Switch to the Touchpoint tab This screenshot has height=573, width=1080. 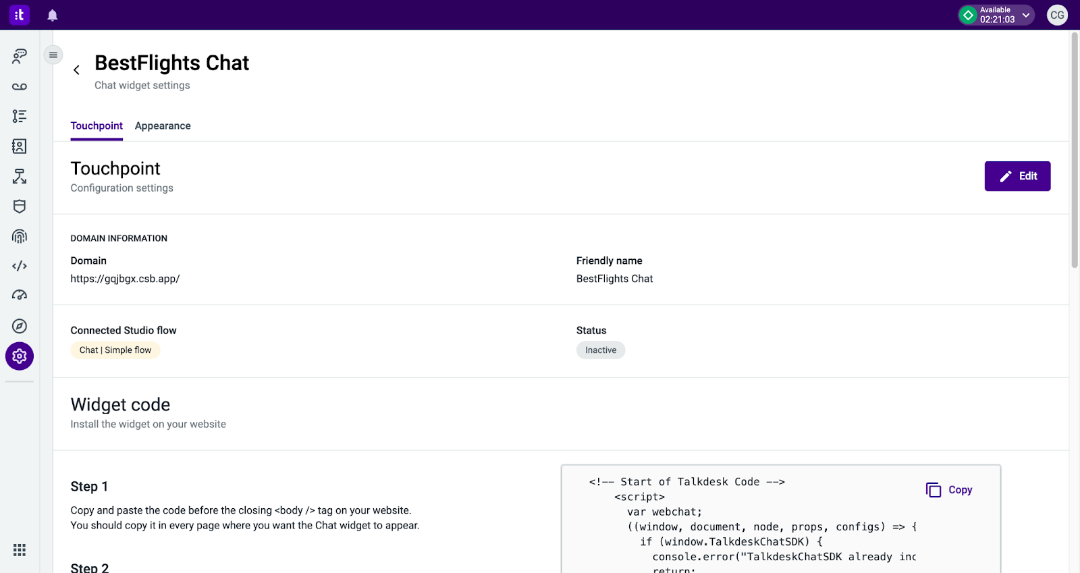click(97, 126)
